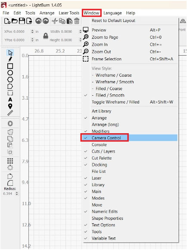This screenshot has height=250, width=187.
Task: Enable the Console panel
Action: tap(129, 144)
